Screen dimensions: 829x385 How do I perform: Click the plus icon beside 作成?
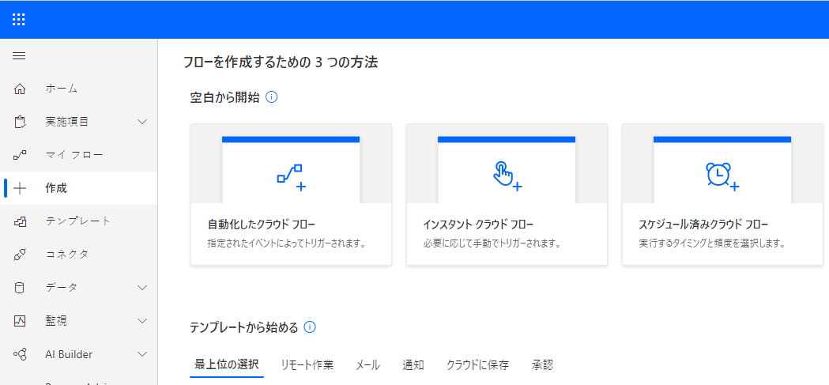point(20,188)
